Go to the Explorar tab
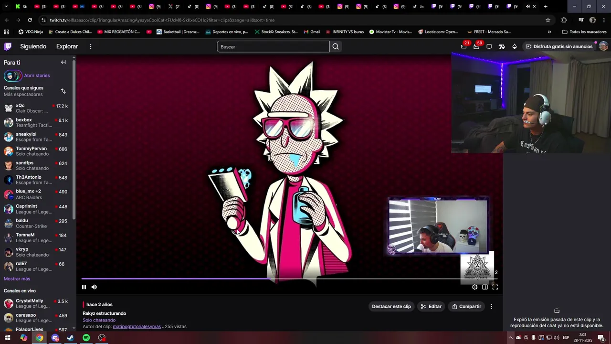 [67, 46]
